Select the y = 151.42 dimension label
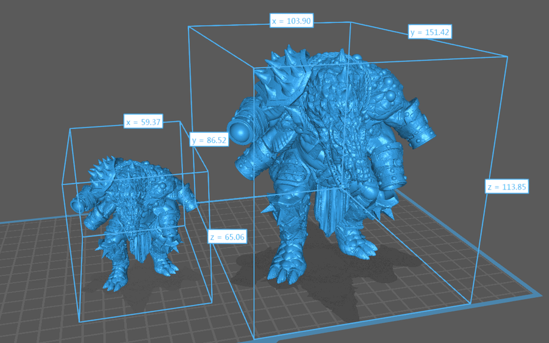Screen dimensions: 549x343 [429, 32]
